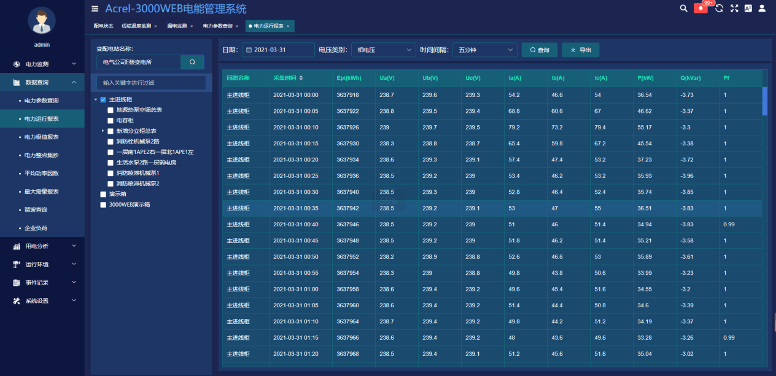
Task: Toggle the hamburger menu to collapse sidebar
Action: point(95,9)
